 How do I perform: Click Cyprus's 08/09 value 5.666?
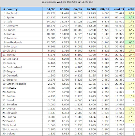point(106,109)
